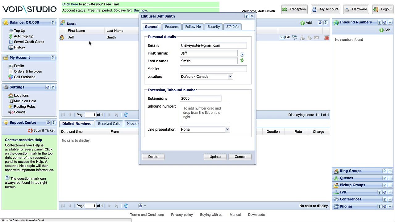
Task: Expand the Conferences panel
Action: point(390,199)
